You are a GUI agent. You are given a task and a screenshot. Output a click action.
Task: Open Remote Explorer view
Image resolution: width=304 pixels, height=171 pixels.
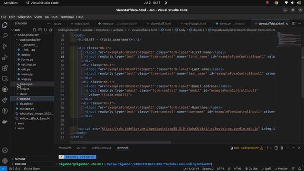(x=5, y=79)
